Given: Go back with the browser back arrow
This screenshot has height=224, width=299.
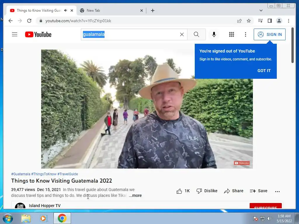Looking at the screenshot, I should click(11, 21).
